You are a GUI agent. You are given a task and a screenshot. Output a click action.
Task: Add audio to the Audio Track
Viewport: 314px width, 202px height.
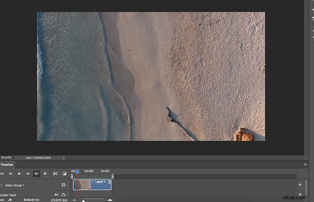tap(300, 194)
